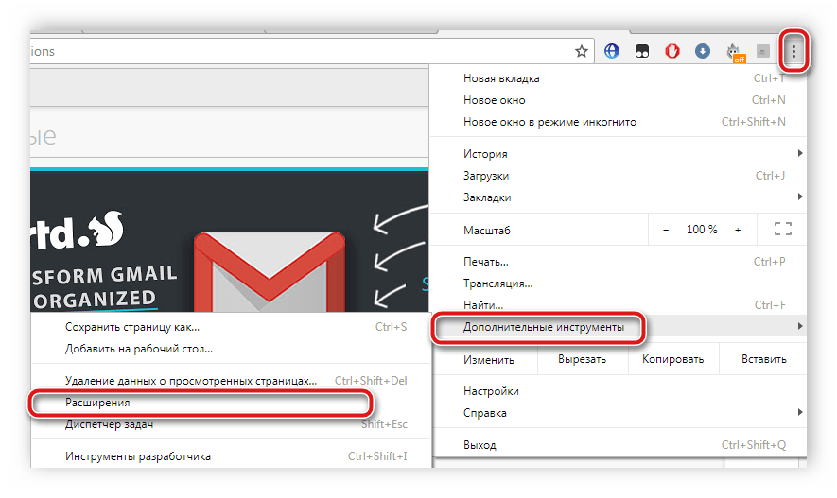This screenshot has height=498, width=837.
Task: Choose Новая вкладка menu item
Action: [x=619, y=78]
